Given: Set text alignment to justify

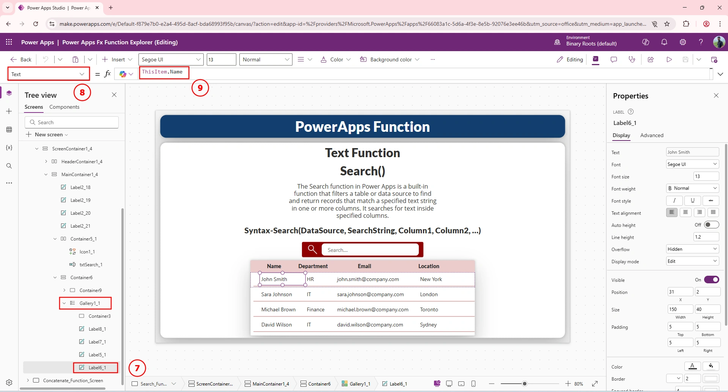Looking at the screenshot, I should tap(713, 212).
